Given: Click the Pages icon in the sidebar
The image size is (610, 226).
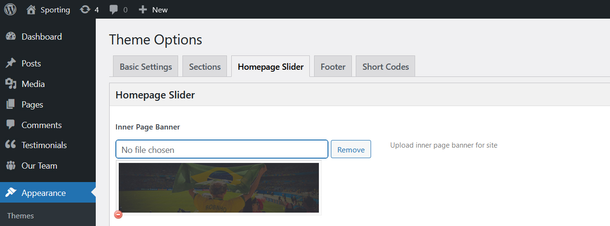Looking at the screenshot, I should point(11,105).
